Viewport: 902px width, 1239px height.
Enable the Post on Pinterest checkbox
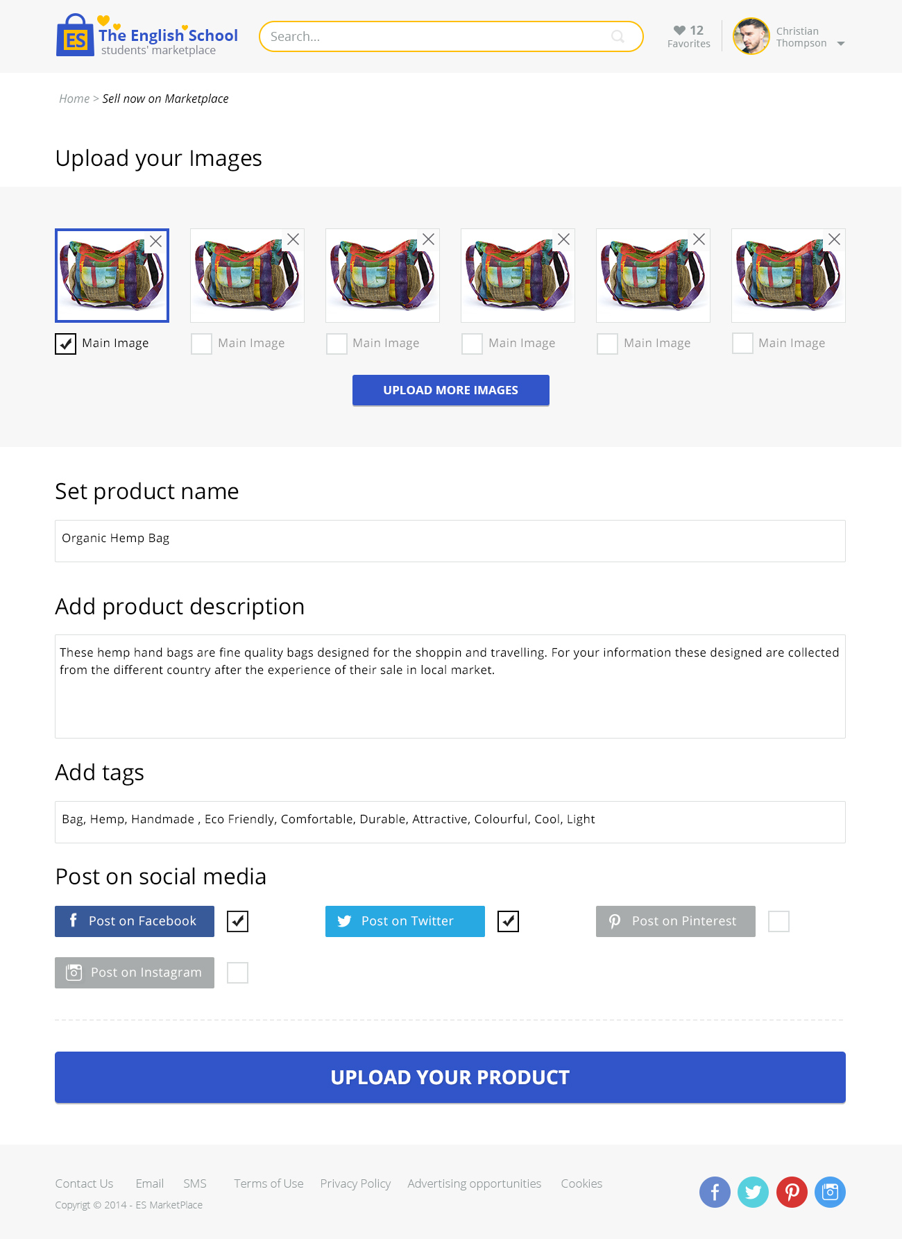point(778,921)
